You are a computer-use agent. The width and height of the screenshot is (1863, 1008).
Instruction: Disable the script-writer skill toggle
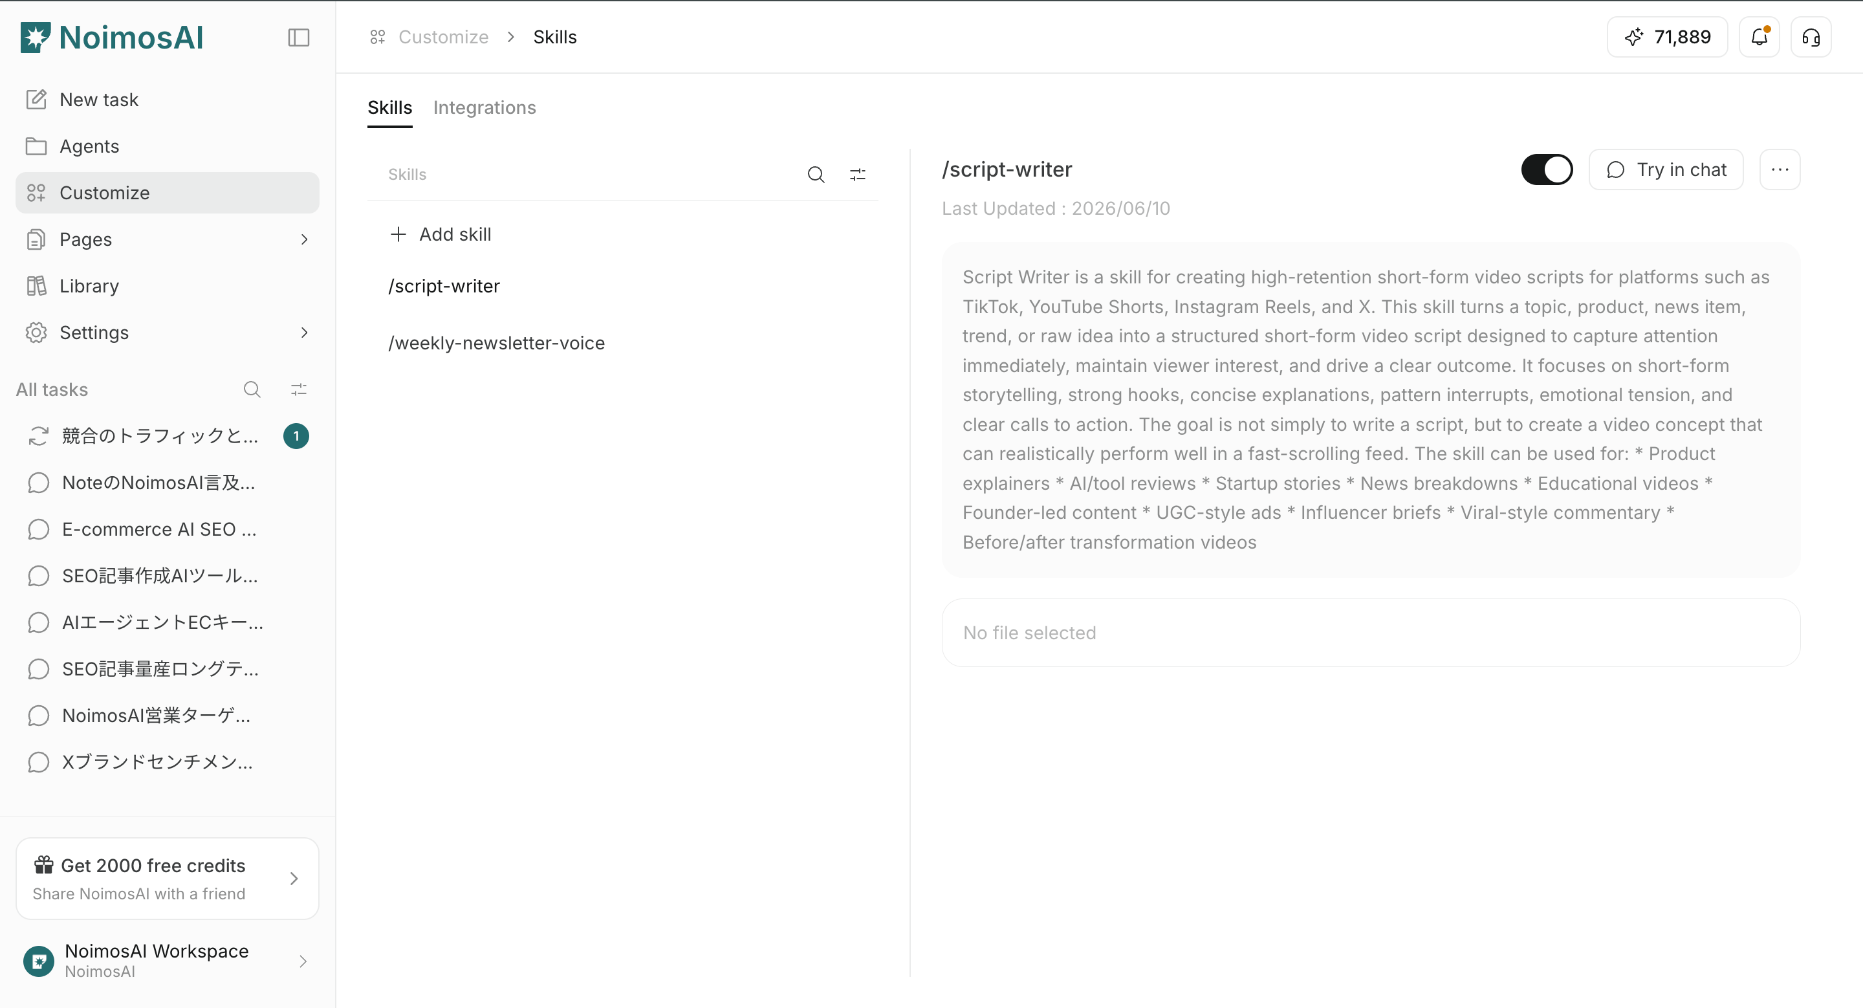(1547, 170)
